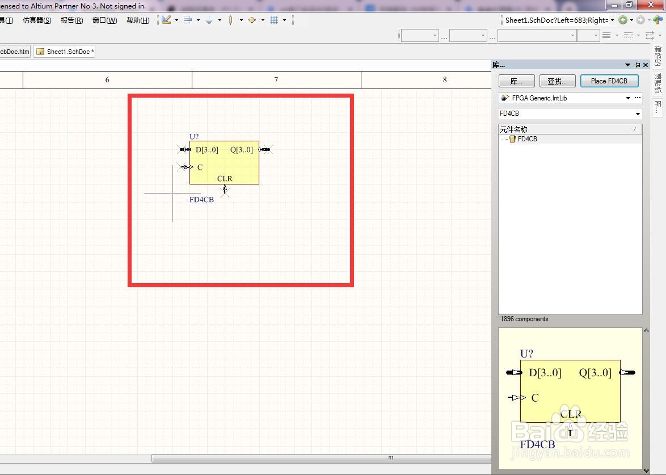Open the FD4CB filter combo box dropdown
Image resolution: width=666 pixels, height=475 pixels.
point(638,114)
